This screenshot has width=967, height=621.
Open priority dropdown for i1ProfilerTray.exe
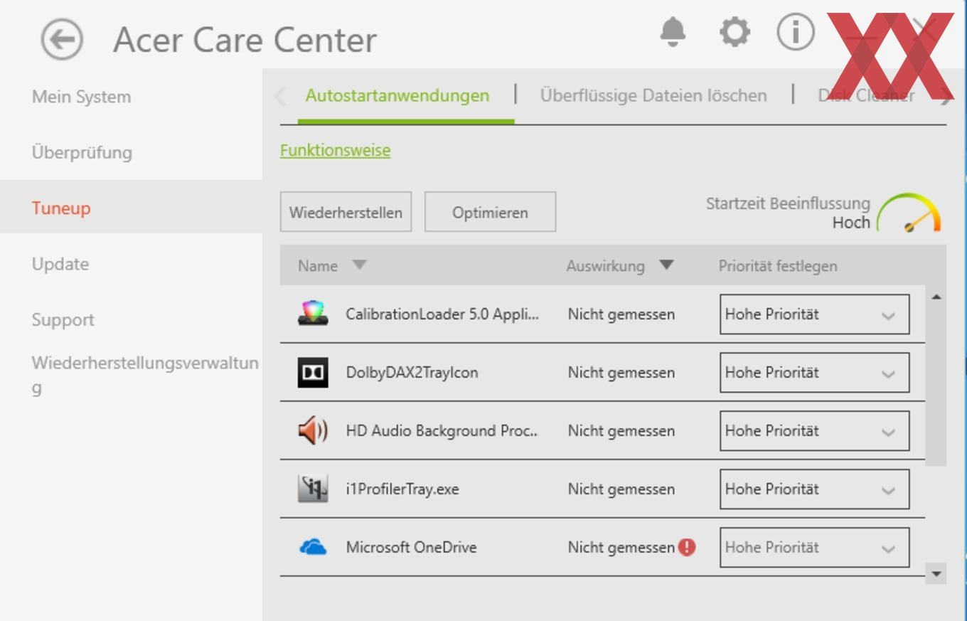pyautogui.click(x=814, y=489)
